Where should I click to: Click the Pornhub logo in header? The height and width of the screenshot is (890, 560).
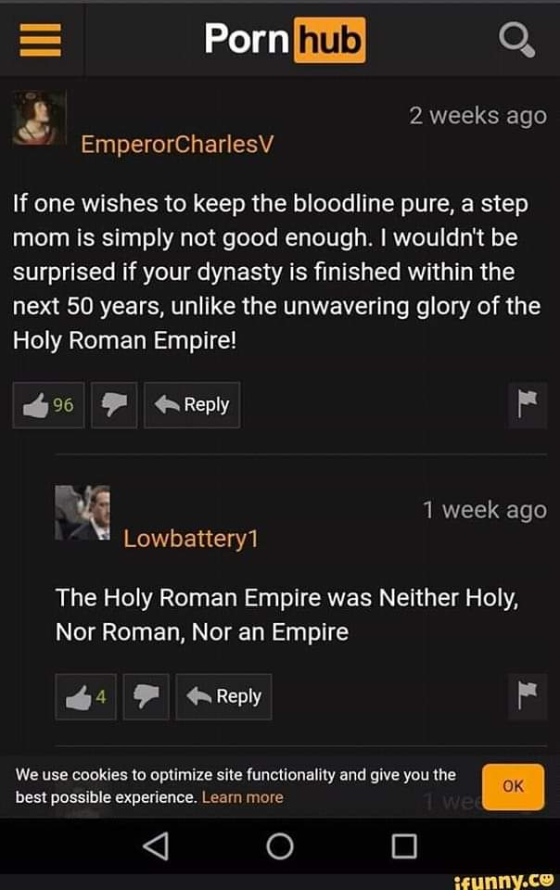point(285,40)
